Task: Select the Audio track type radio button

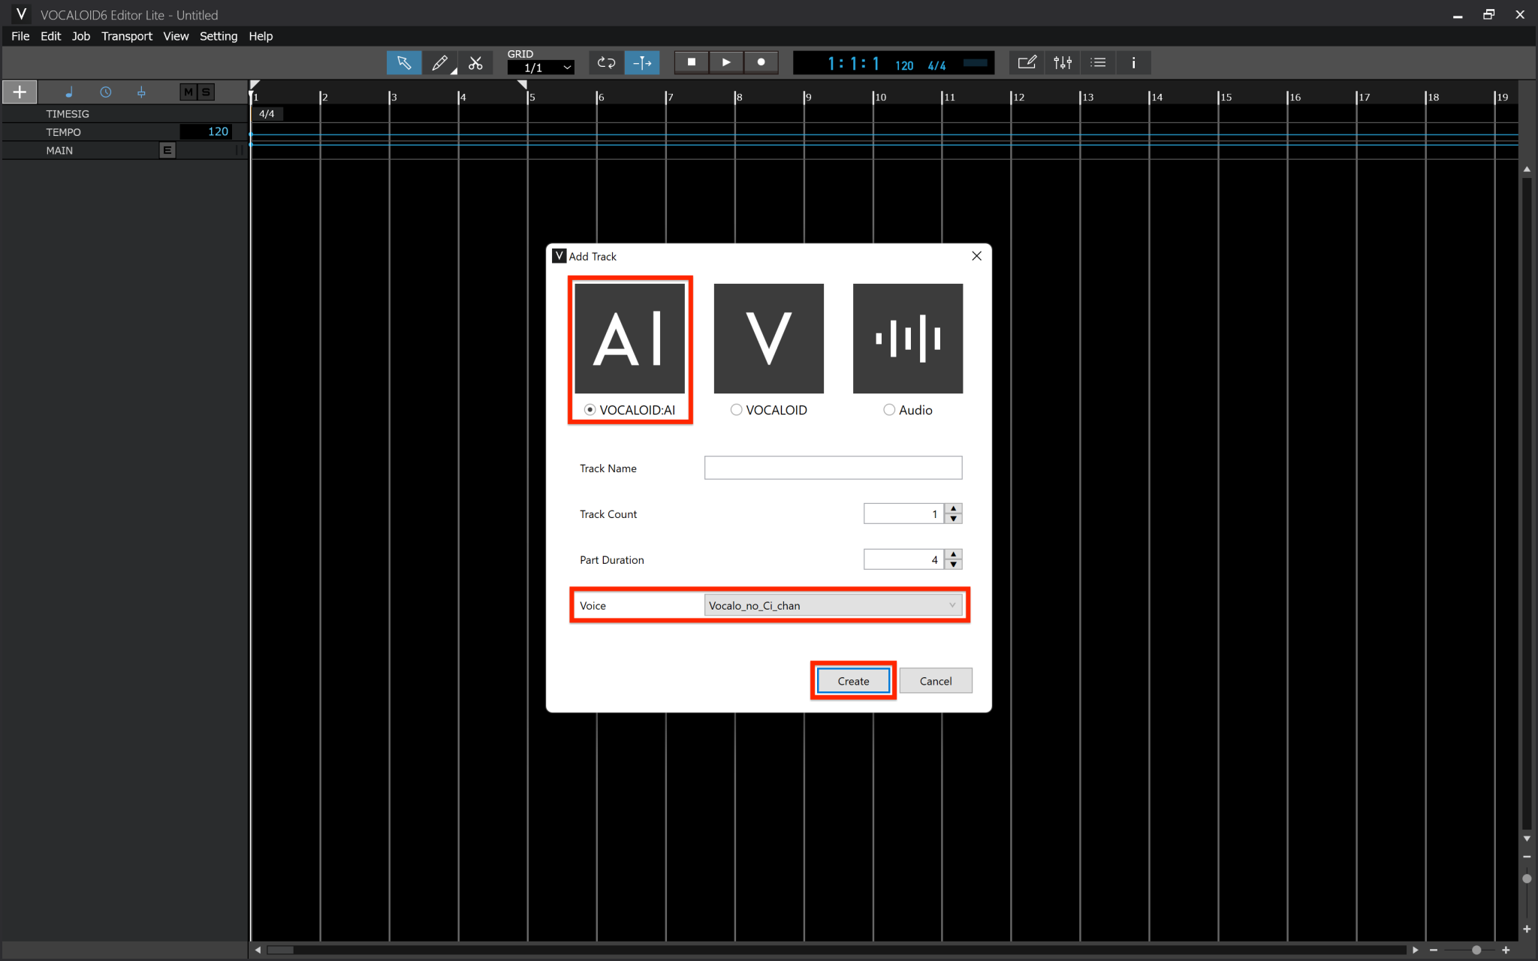Action: [x=889, y=410]
